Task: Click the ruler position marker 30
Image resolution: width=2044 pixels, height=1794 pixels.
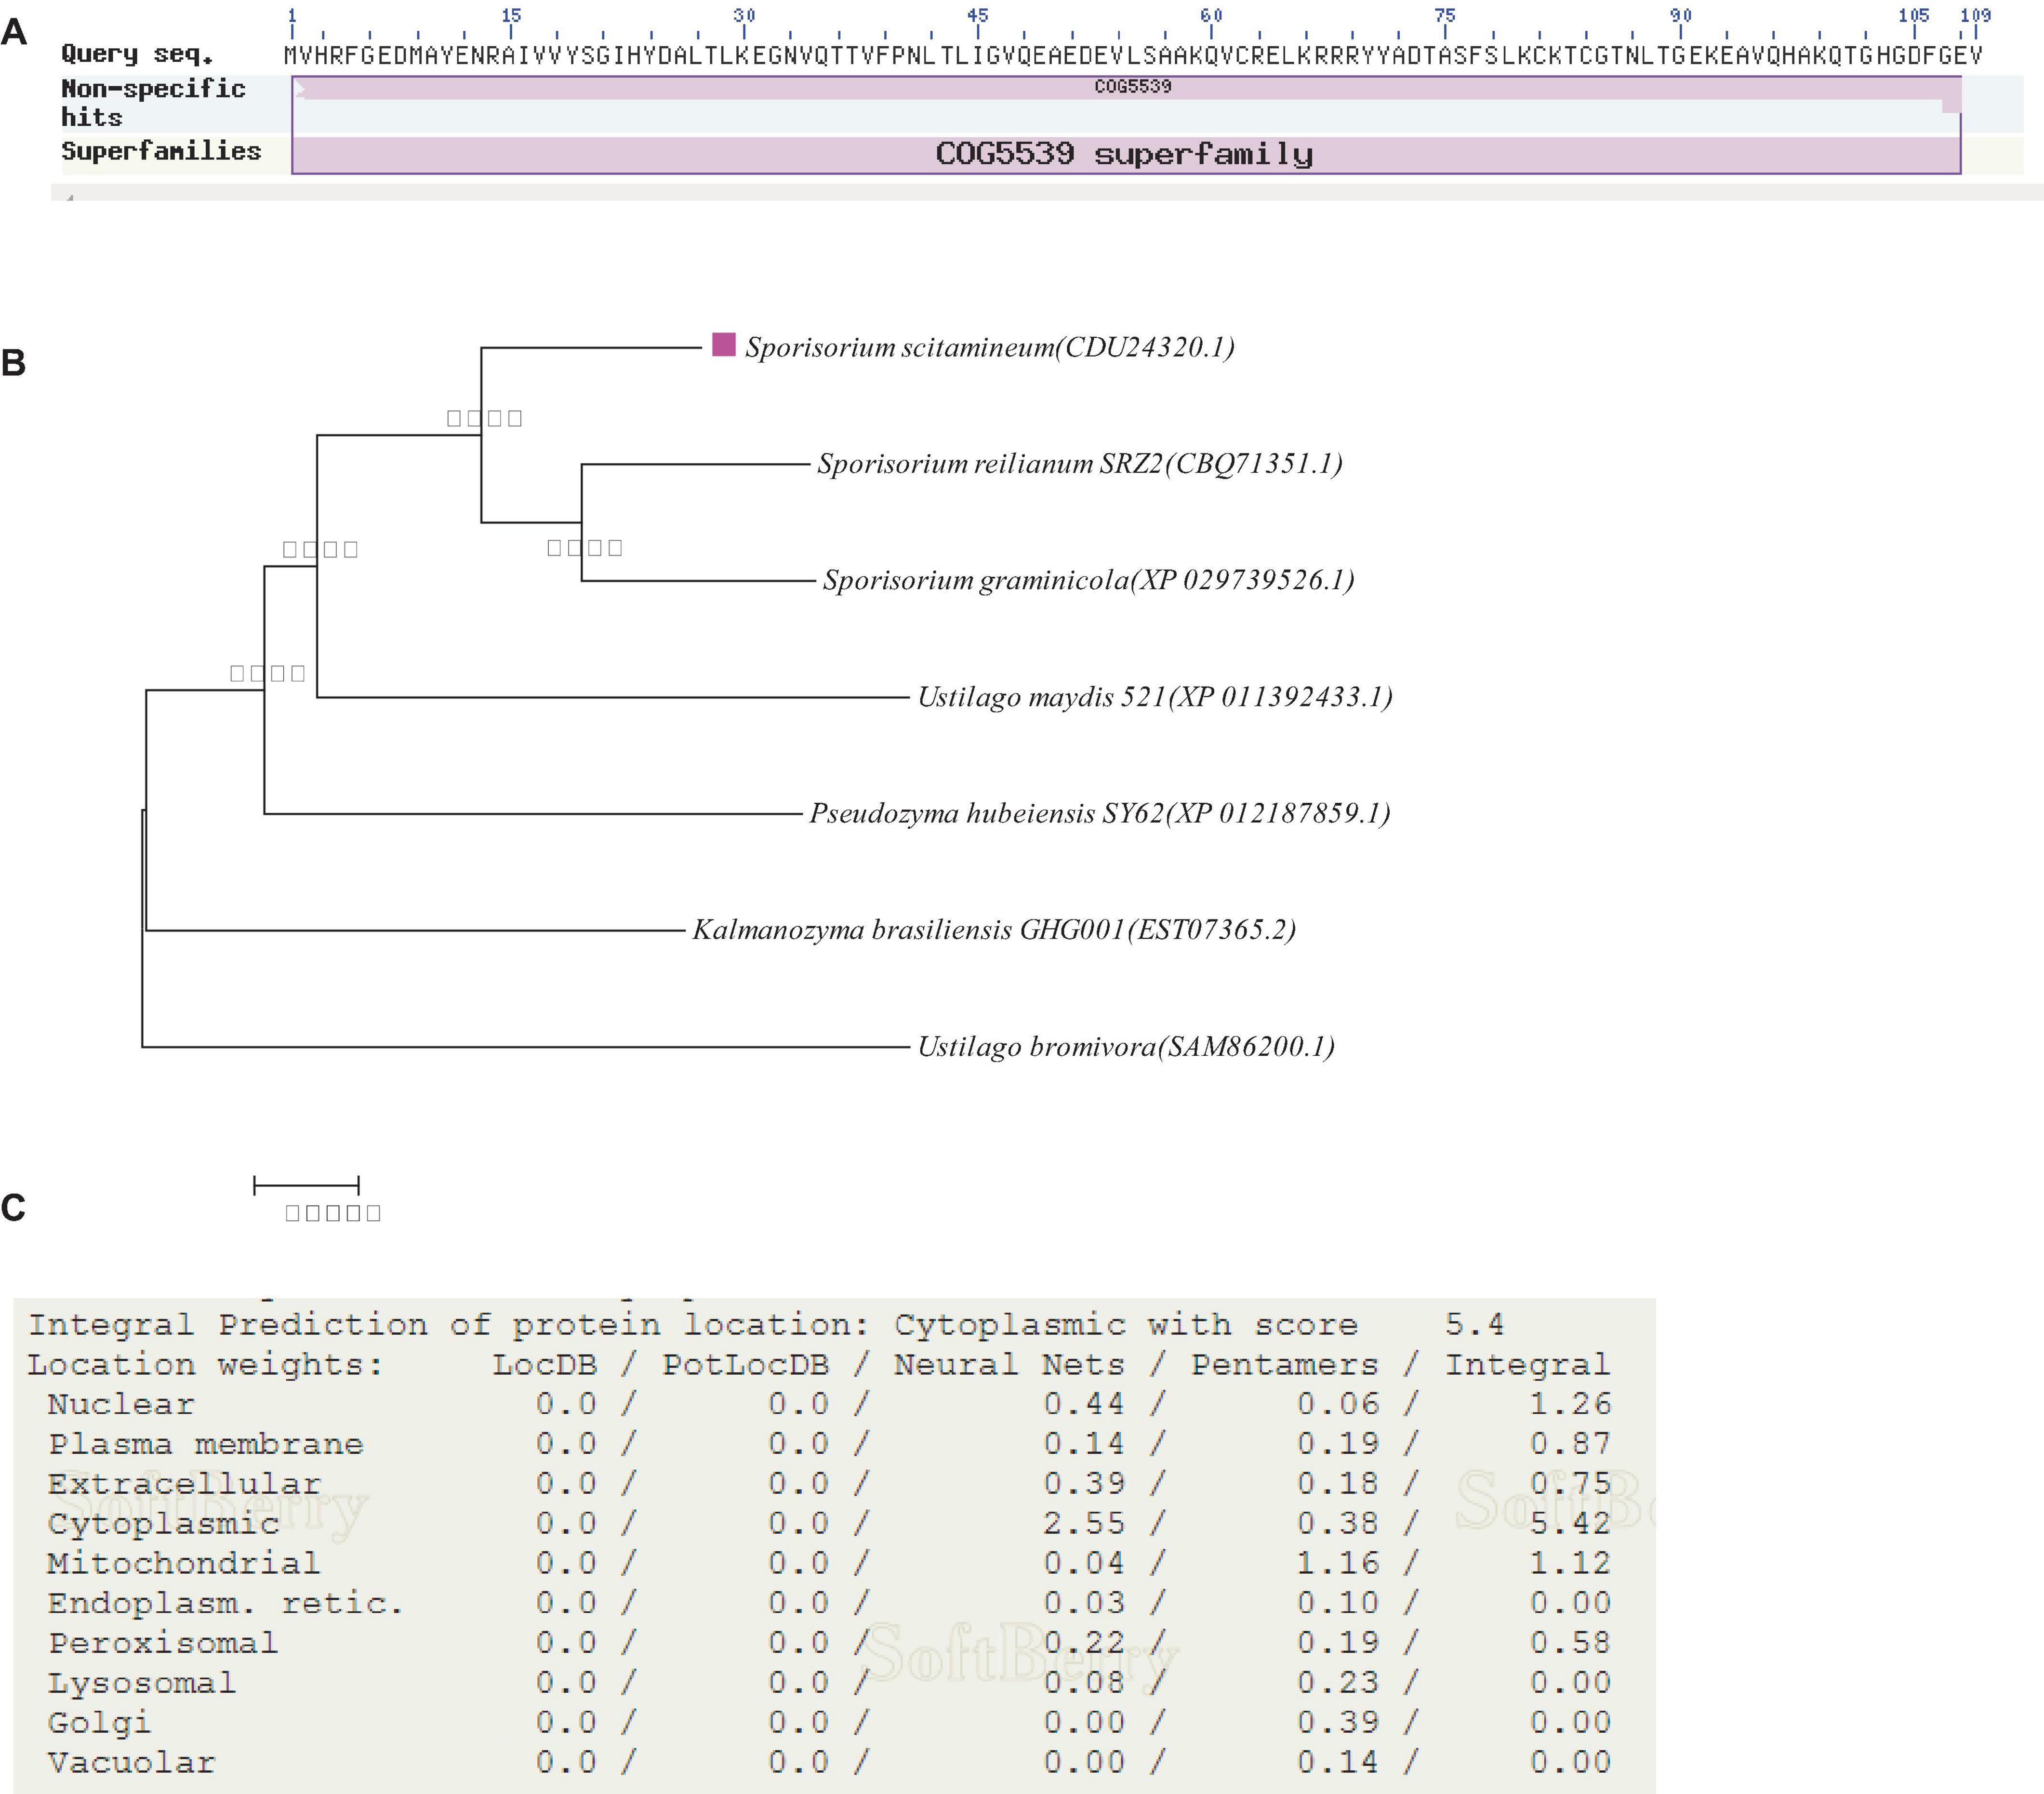Action: tap(744, 15)
